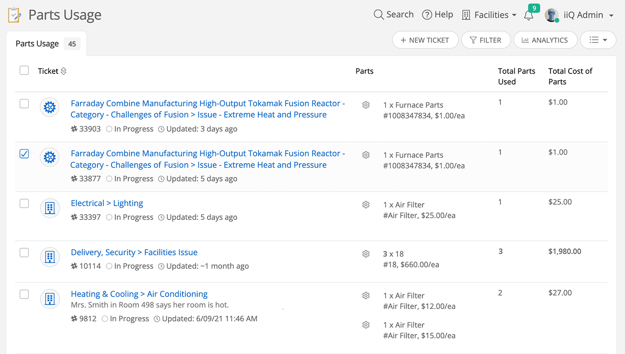Click parts gear icon beside 3 x 18
The width and height of the screenshot is (625, 354).
(x=366, y=254)
